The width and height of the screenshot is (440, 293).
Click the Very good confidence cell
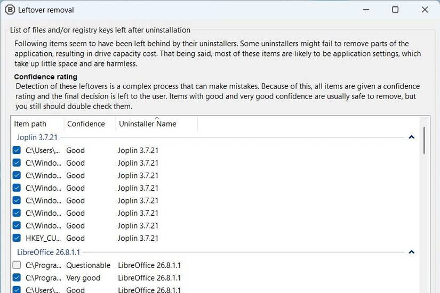click(x=83, y=278)
